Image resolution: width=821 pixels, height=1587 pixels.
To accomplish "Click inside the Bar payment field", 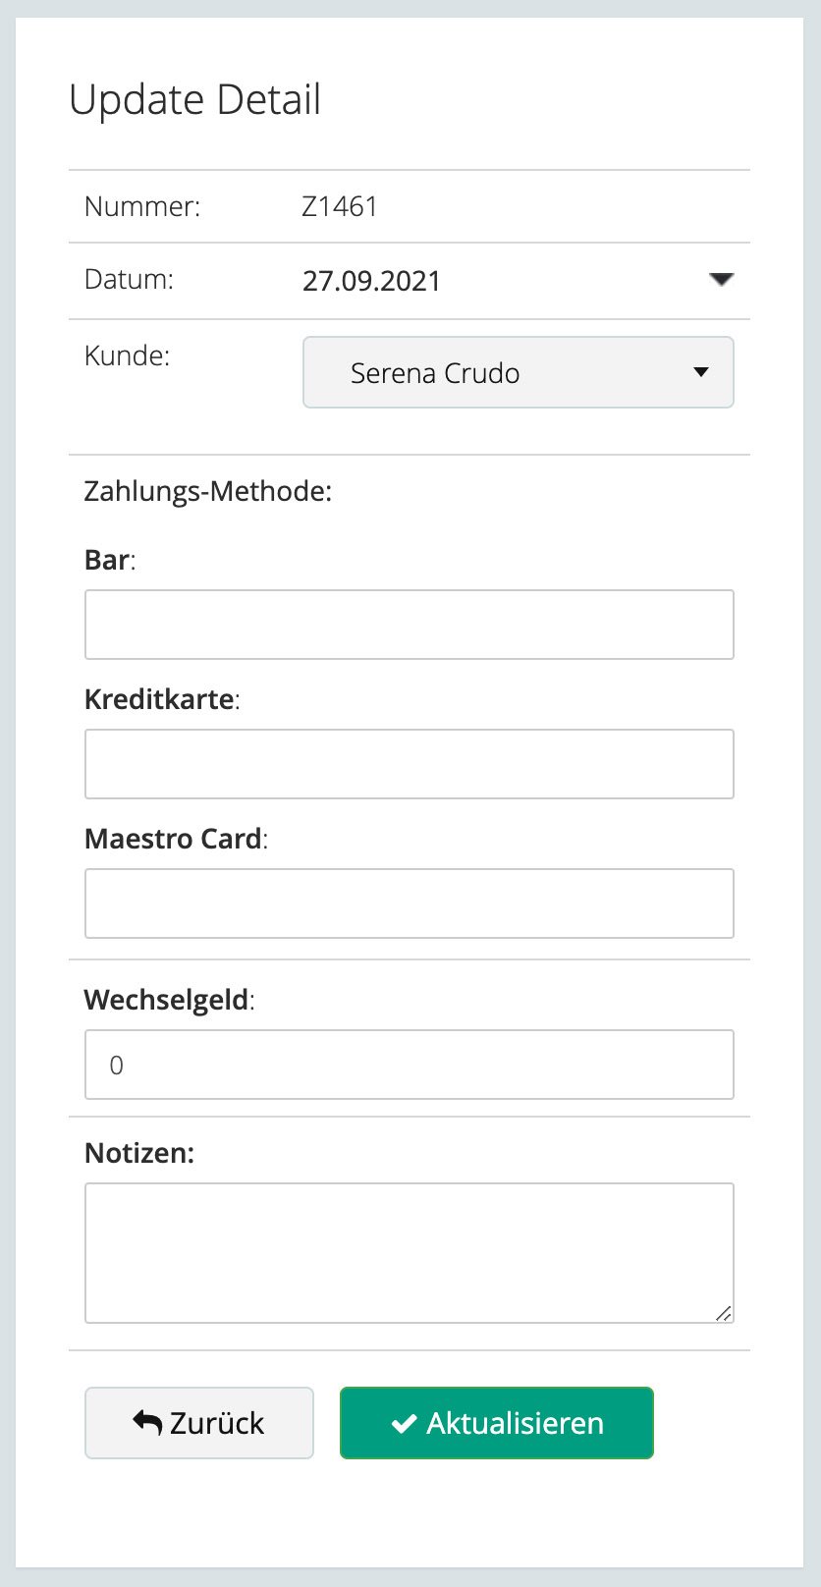I will point(410,625).
